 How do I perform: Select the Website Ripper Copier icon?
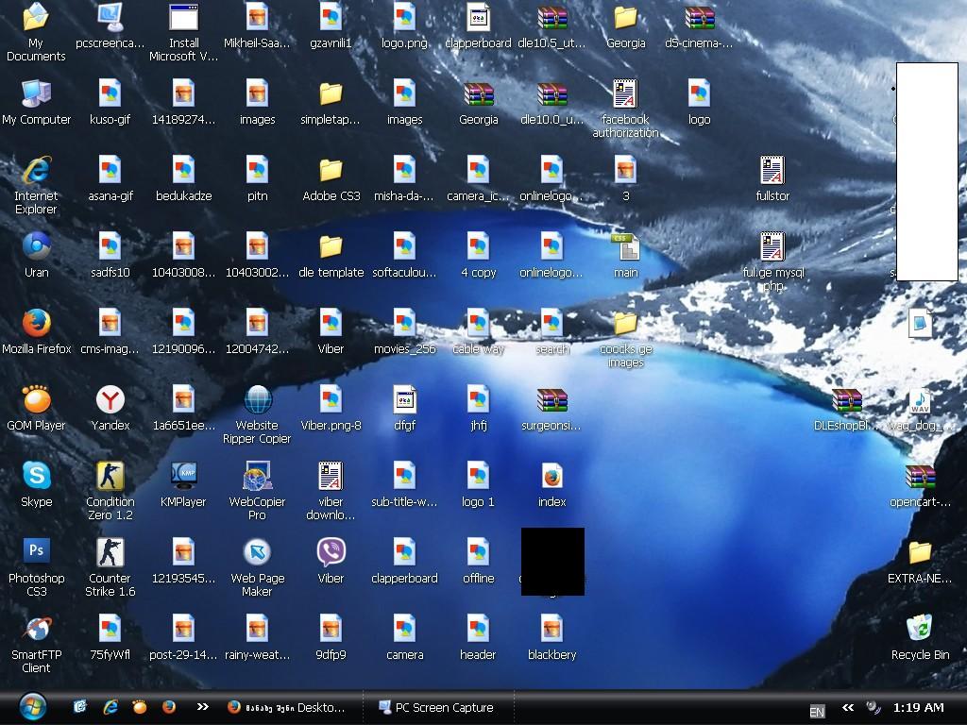[x=257, y=400]
